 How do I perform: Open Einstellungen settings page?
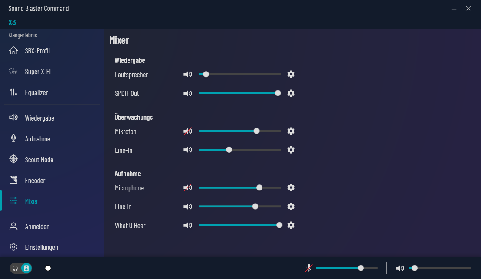point(41,247)
